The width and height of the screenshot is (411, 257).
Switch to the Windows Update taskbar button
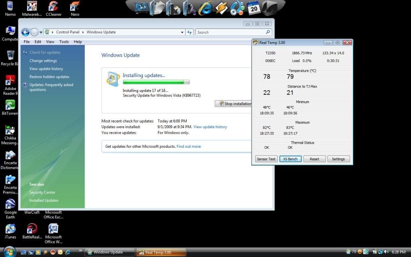(x=110, y=252)
